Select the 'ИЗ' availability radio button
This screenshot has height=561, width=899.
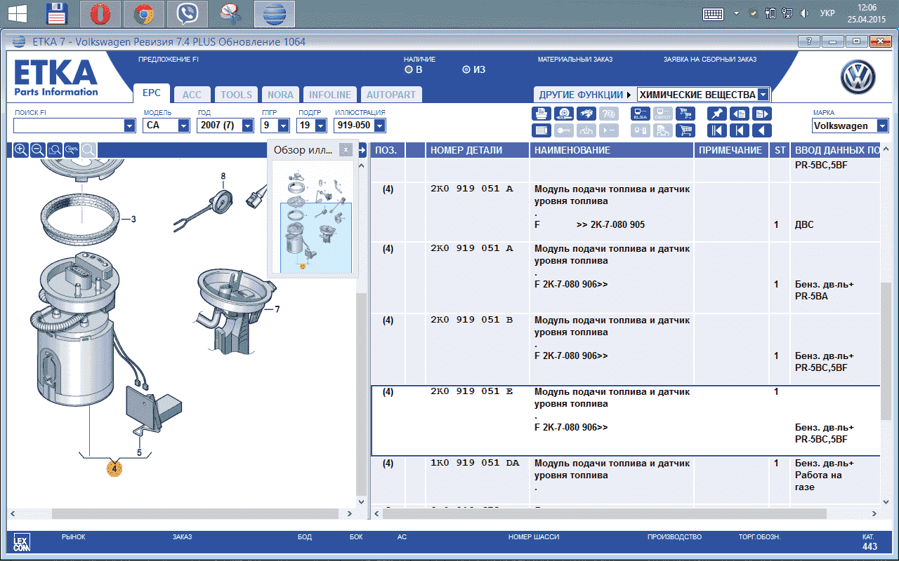click(466, 69)
